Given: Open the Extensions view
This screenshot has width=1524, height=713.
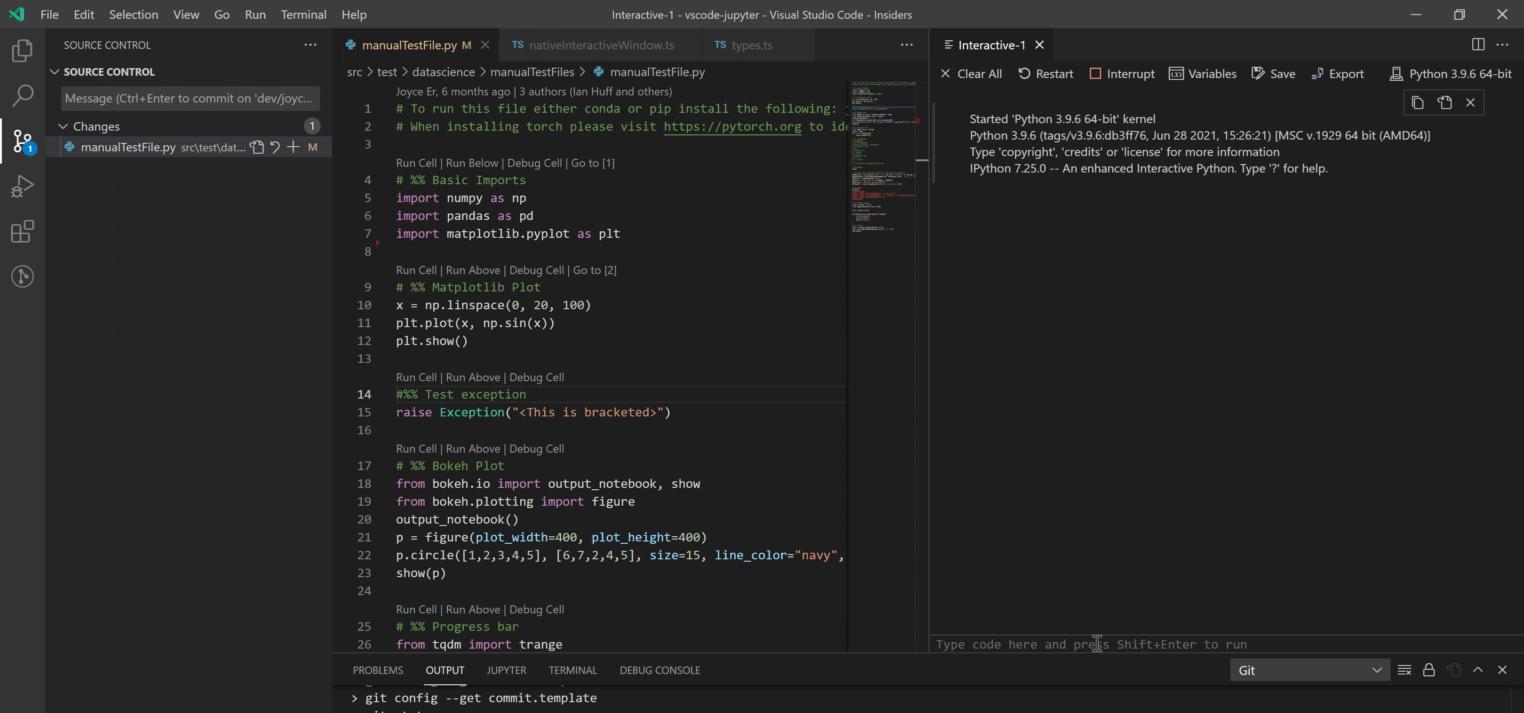Looking at the screenshot, I should (22, 231).
